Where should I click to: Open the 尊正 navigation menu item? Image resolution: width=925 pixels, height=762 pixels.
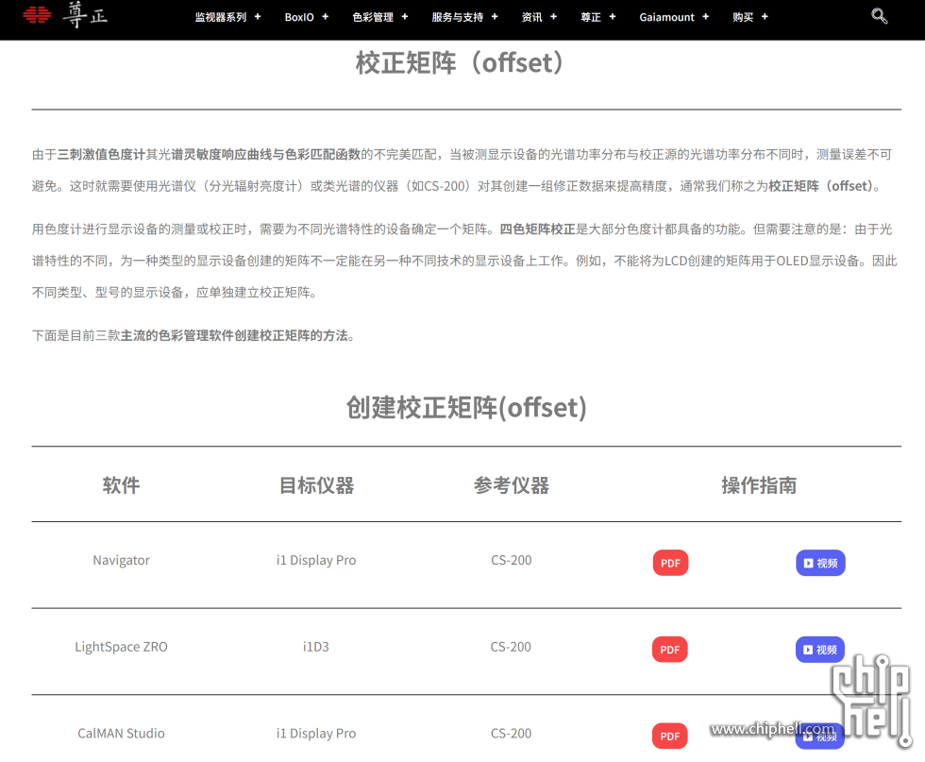click(591, 17)
